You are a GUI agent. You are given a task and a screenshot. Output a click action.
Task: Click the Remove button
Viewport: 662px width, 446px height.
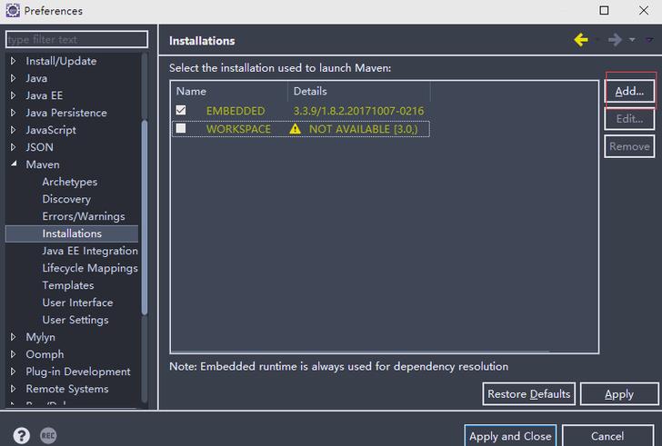[x=629, y=146]
